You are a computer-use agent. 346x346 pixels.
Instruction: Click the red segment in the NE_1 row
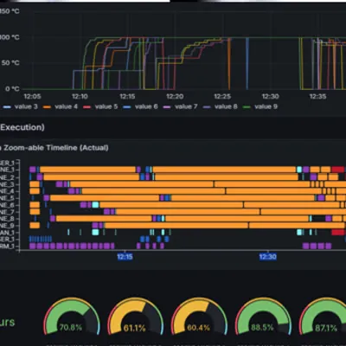click(338, 170)
